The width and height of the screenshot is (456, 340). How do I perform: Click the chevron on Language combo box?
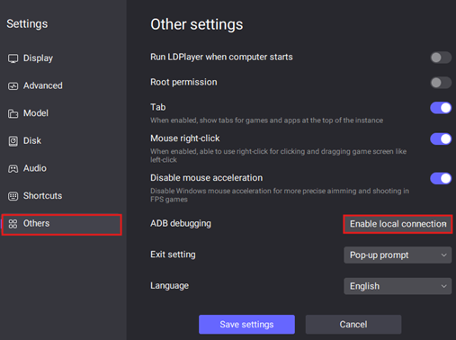click(443, 286)
